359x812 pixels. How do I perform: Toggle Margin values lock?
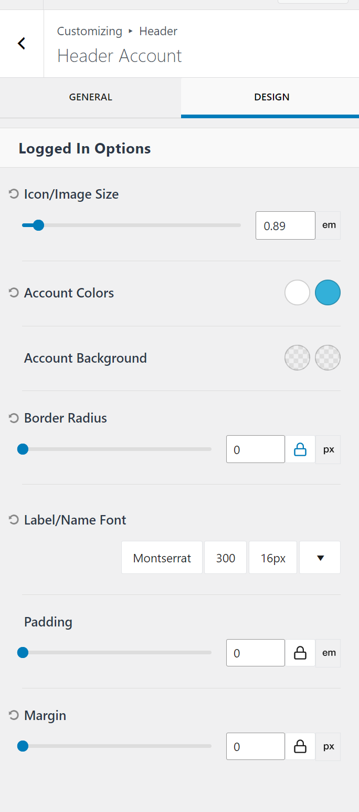[300, 747]
